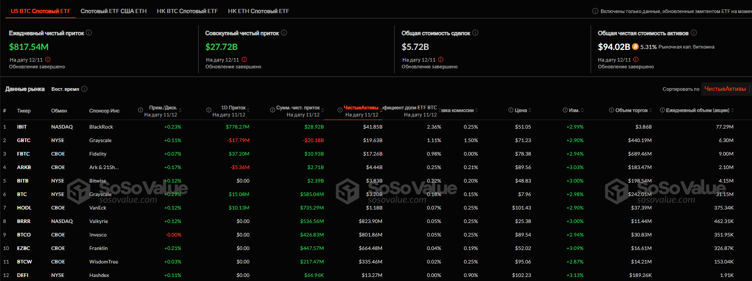Image resolution: width=752 pixels, height=281 pixels.
Task: Select the EZBC ticker row
Action: [x=376, y=248]
